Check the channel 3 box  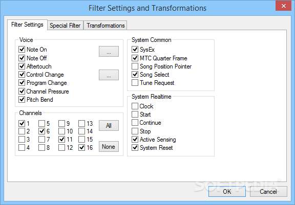tap(22, 140)
